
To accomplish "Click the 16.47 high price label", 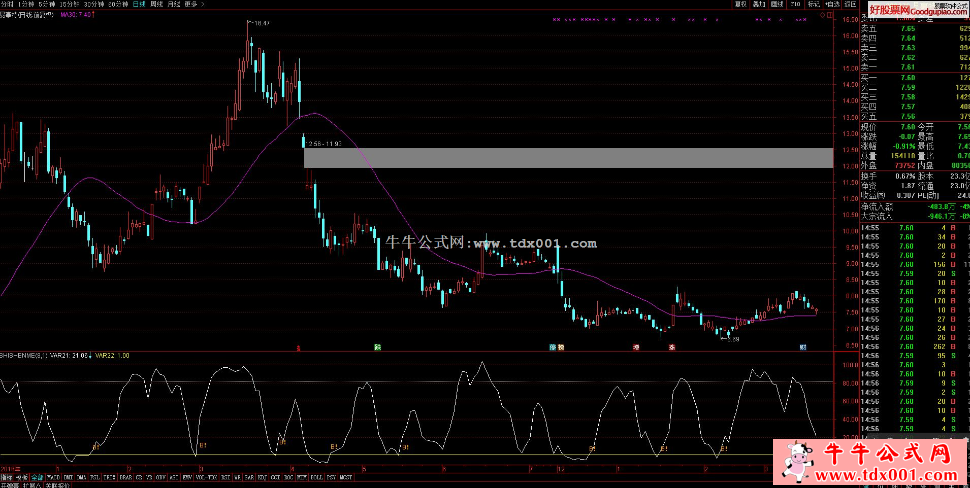I will (262, 23).
